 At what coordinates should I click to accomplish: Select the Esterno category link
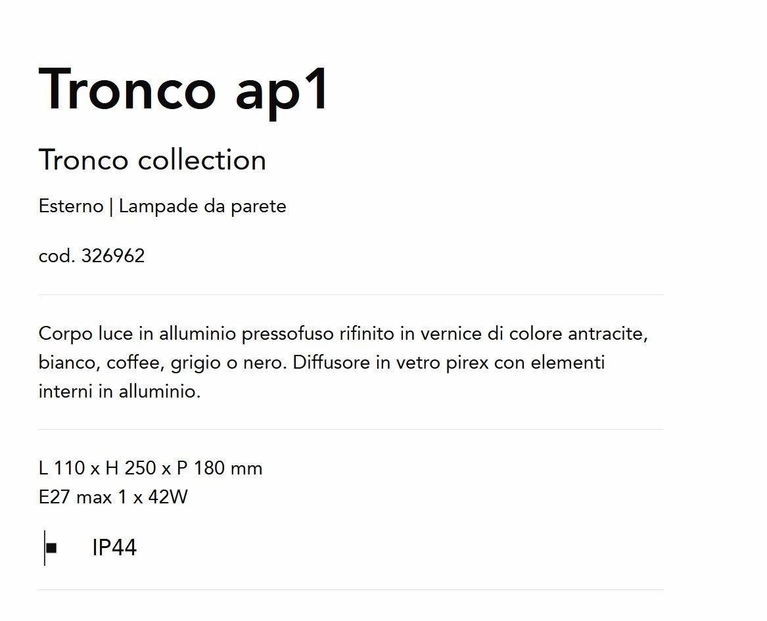71,206
